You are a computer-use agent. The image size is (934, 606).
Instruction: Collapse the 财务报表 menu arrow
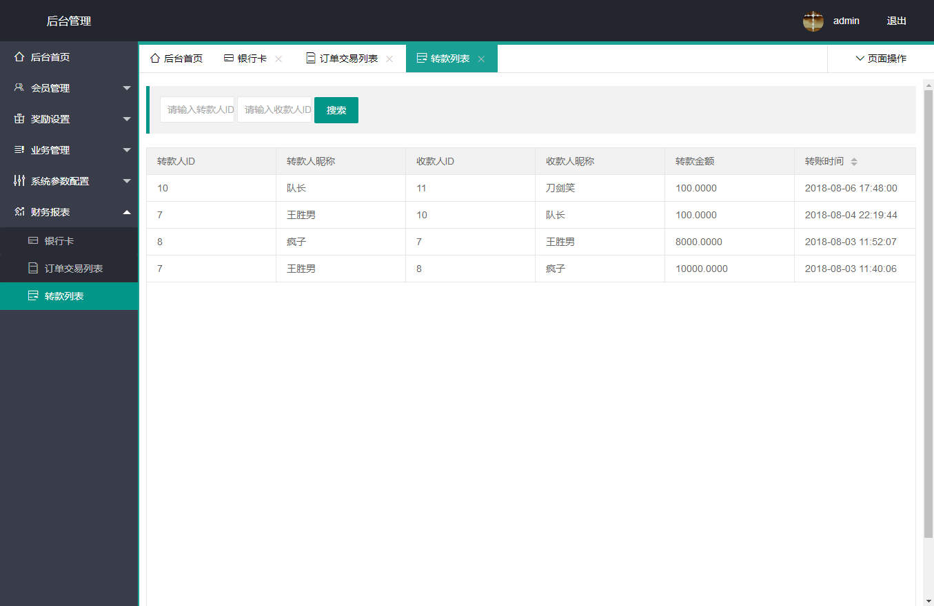click(x=127, y=212)
